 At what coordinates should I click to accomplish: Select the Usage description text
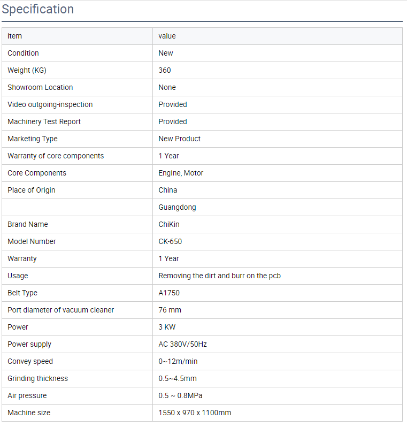[x=220, y=276]
